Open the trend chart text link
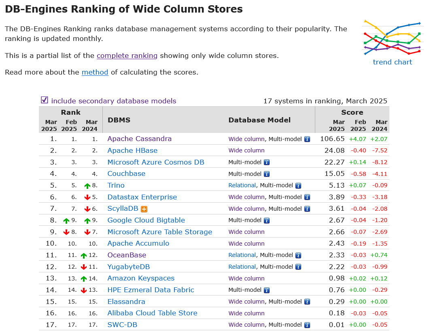This screenshot has width=427, height=336. [393, 62]
